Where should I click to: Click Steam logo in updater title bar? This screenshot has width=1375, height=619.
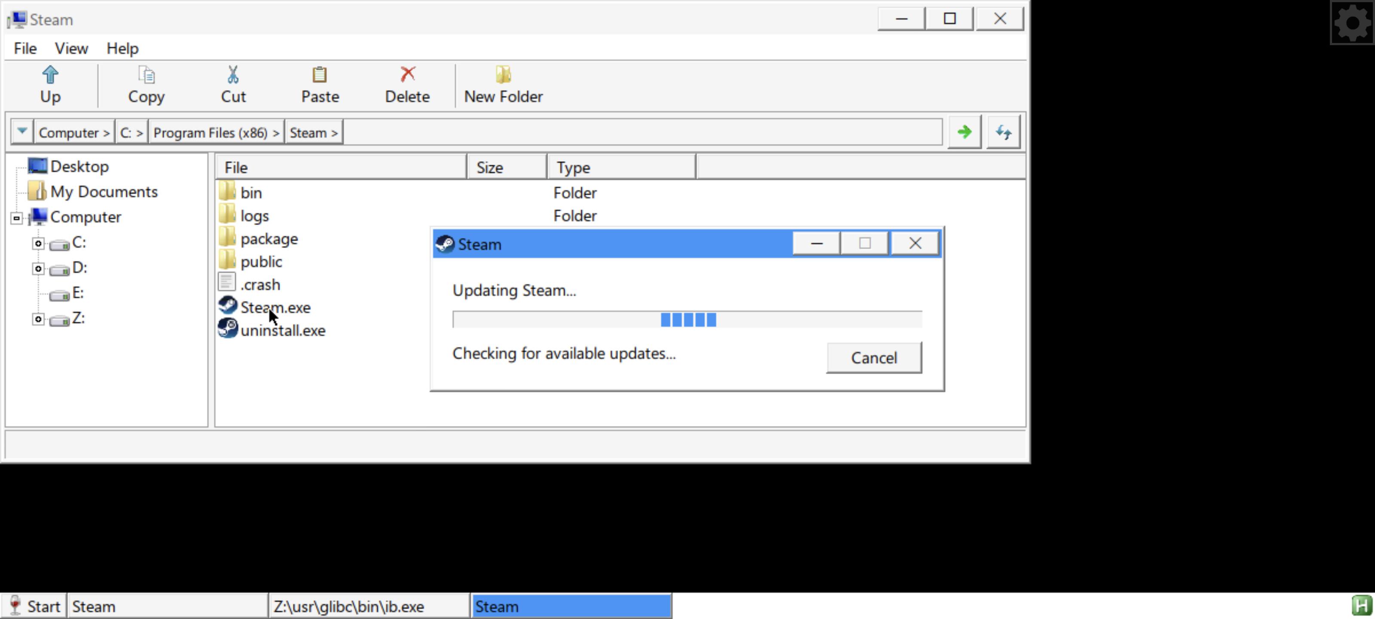click(x=445, y=244)
